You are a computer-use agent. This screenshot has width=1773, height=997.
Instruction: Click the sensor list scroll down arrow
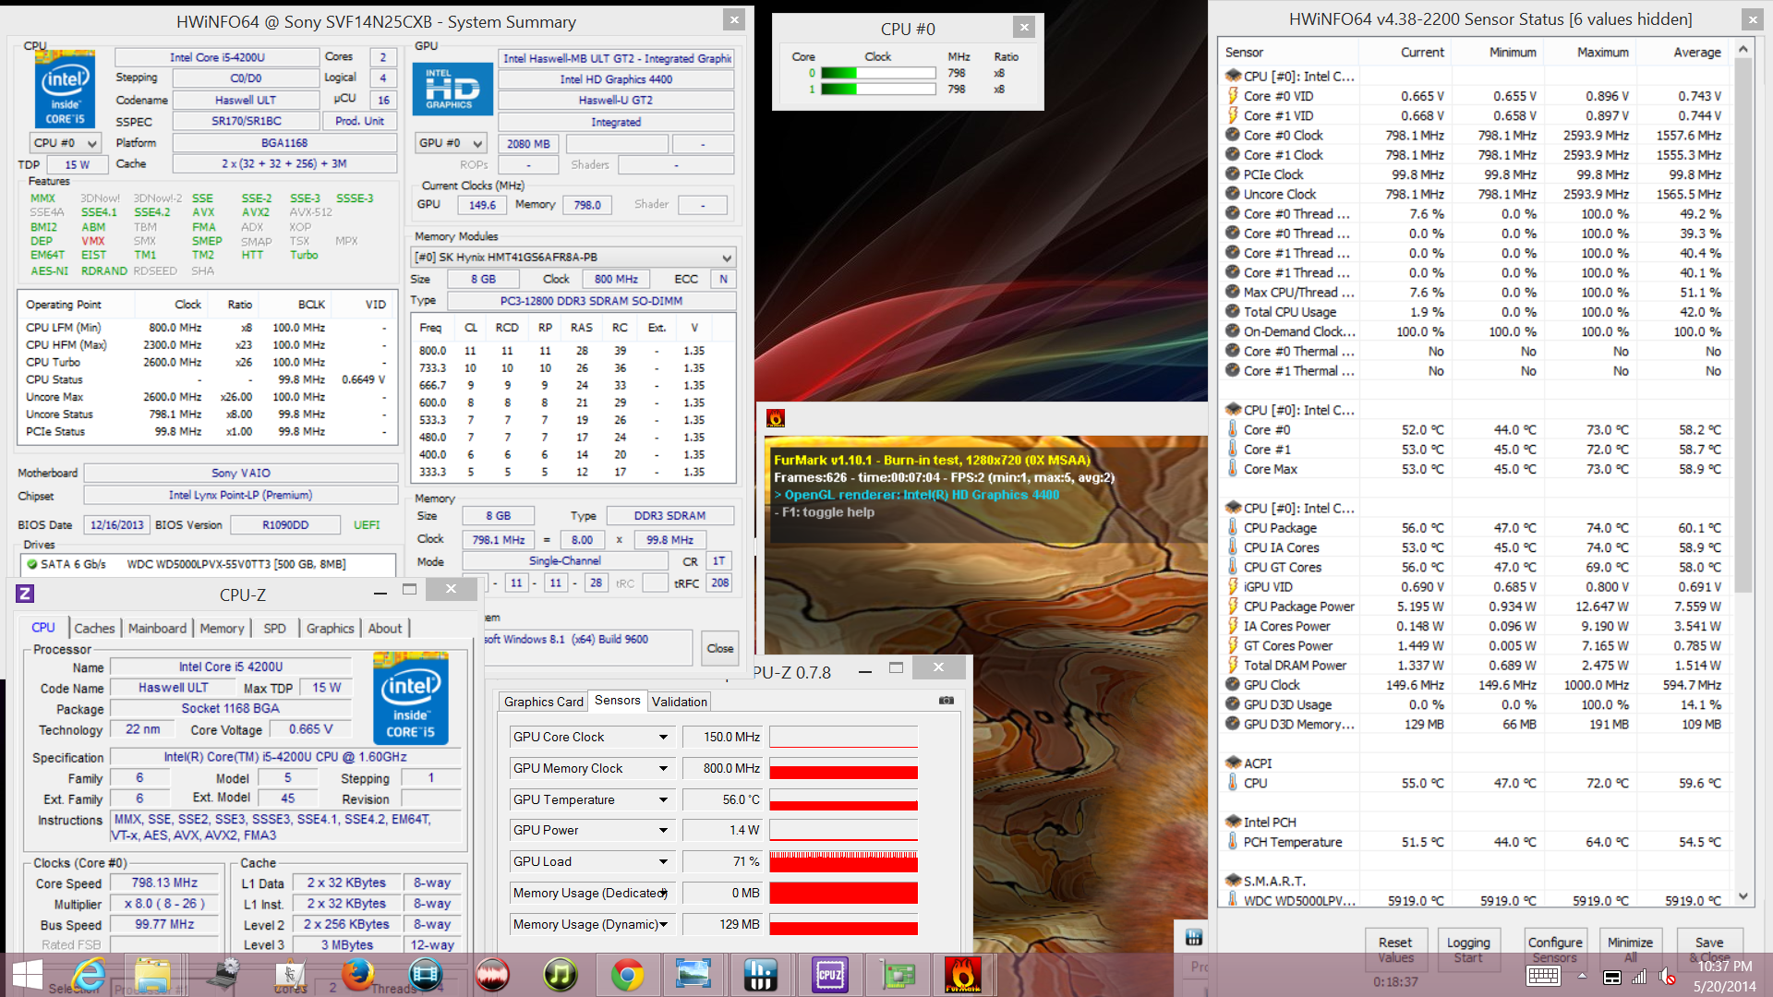[1743, 895]
